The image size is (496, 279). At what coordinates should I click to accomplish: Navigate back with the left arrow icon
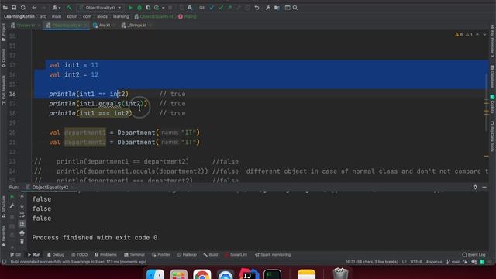click(x=34, y=8)
